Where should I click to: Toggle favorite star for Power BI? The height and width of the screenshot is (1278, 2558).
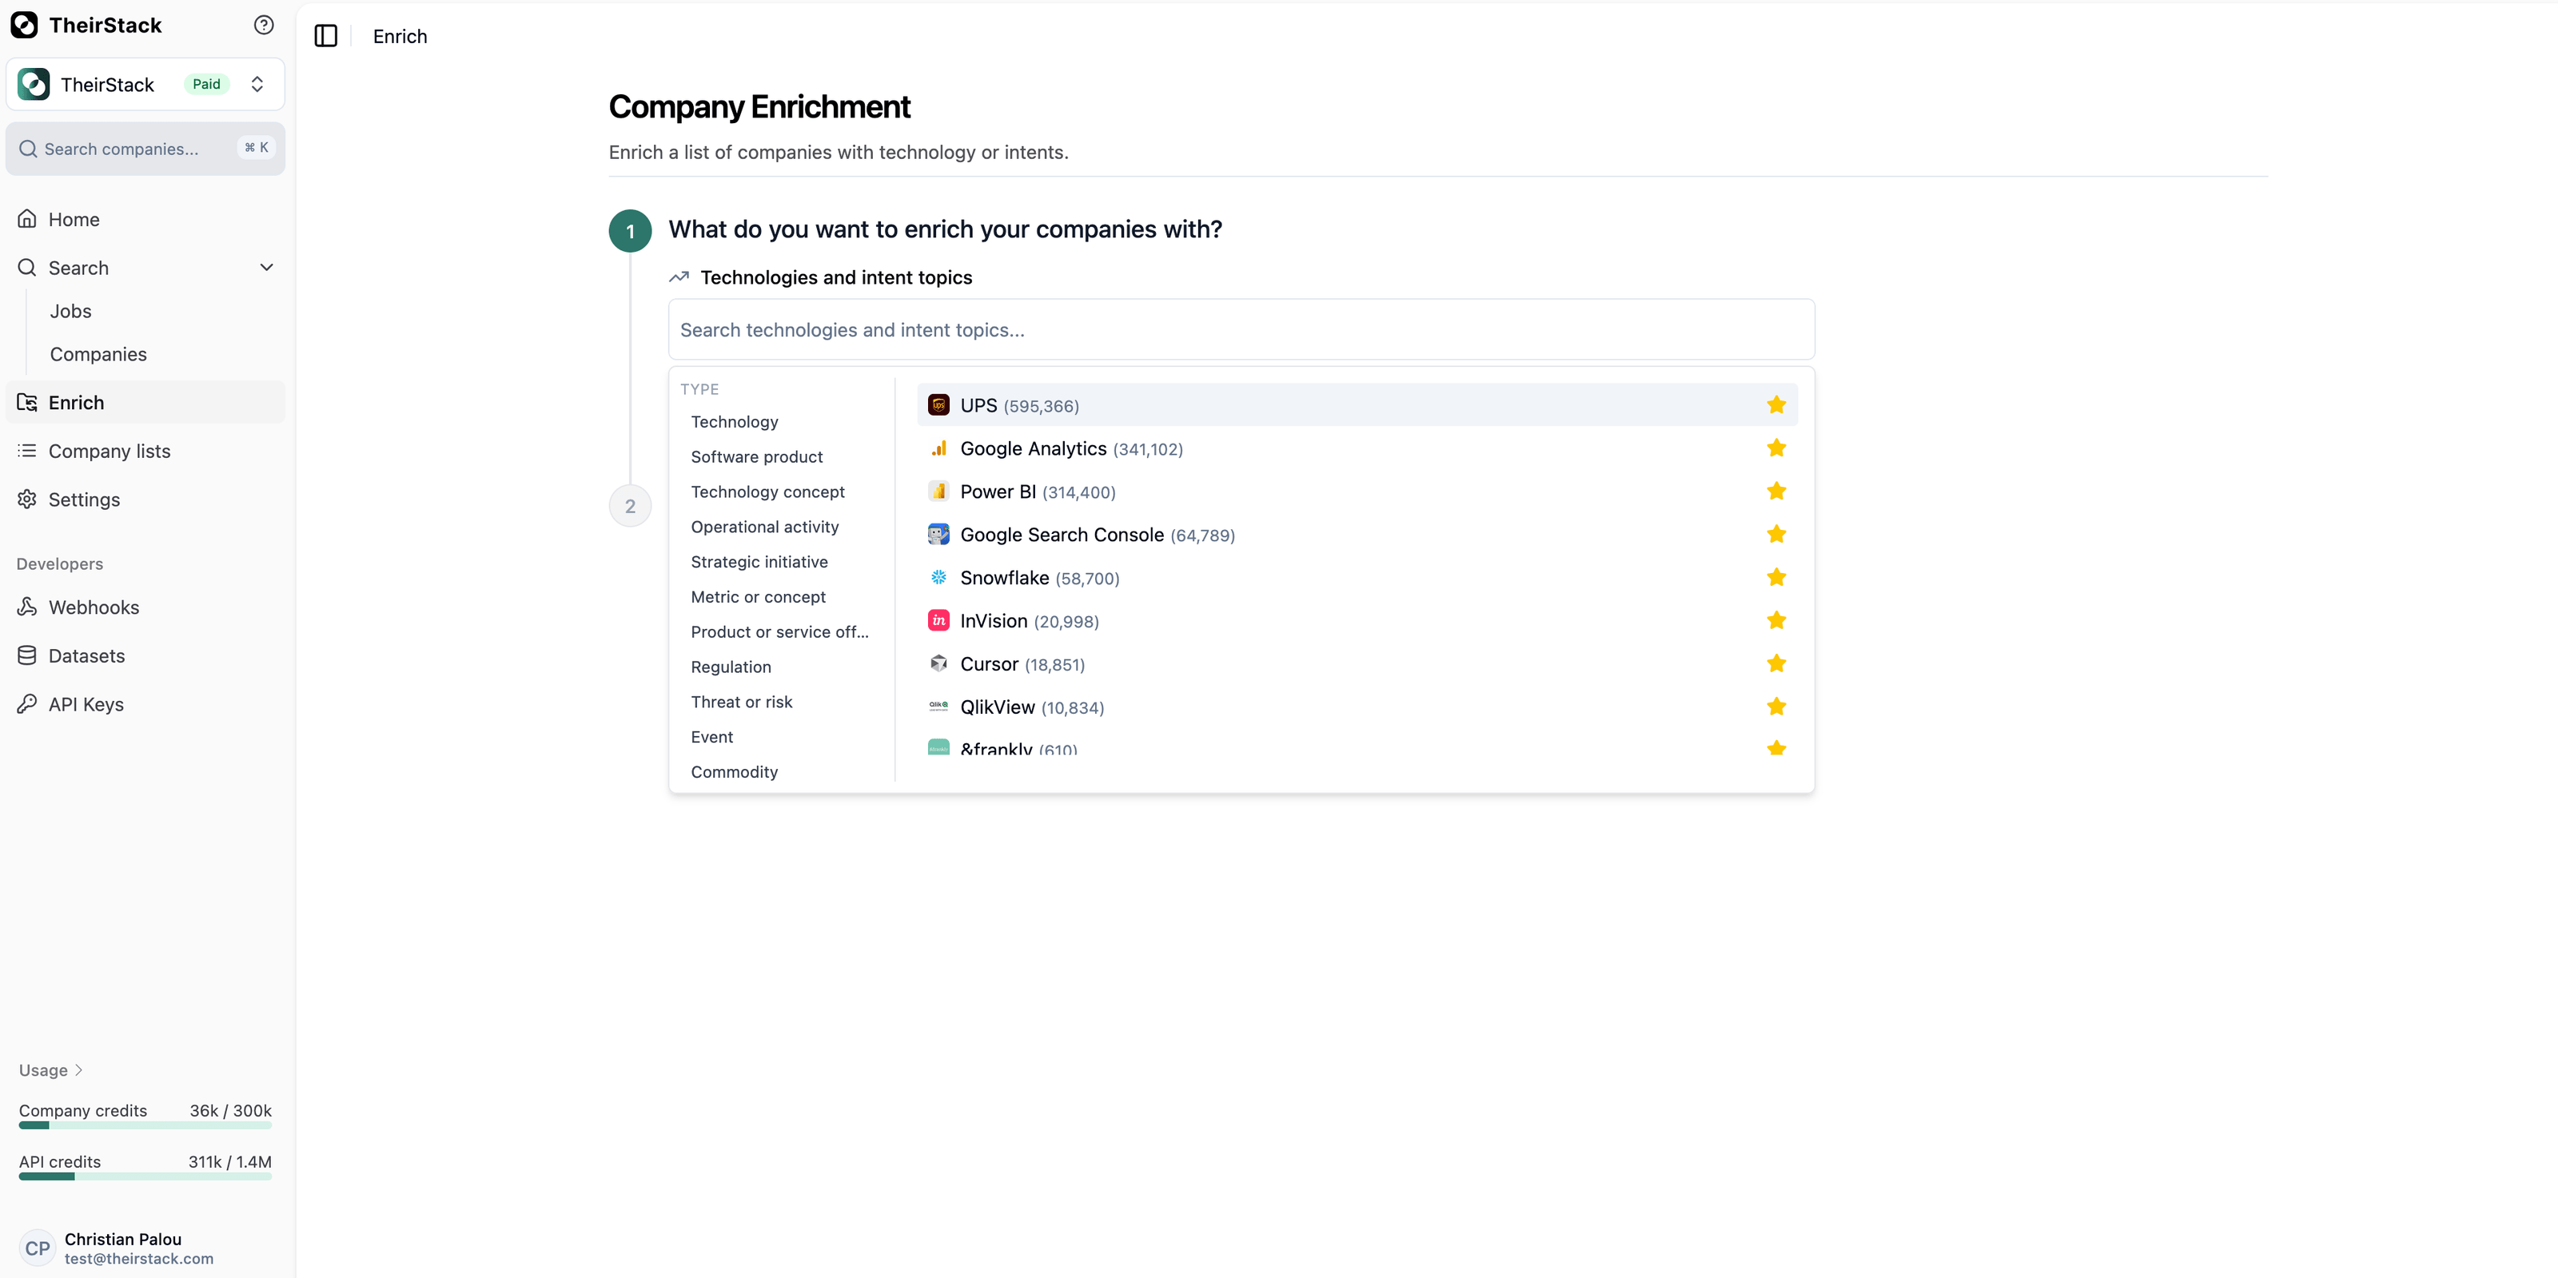pyautogui.click(x=1776, y=491)
